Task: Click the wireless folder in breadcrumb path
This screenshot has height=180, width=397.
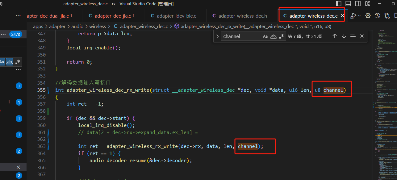Action: tap(98, 27)
